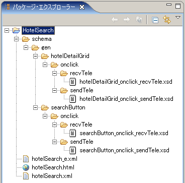Screen dimensions: 185x183
Task: Toggle Link with Editor arrows icon
Action: (167, 20)
